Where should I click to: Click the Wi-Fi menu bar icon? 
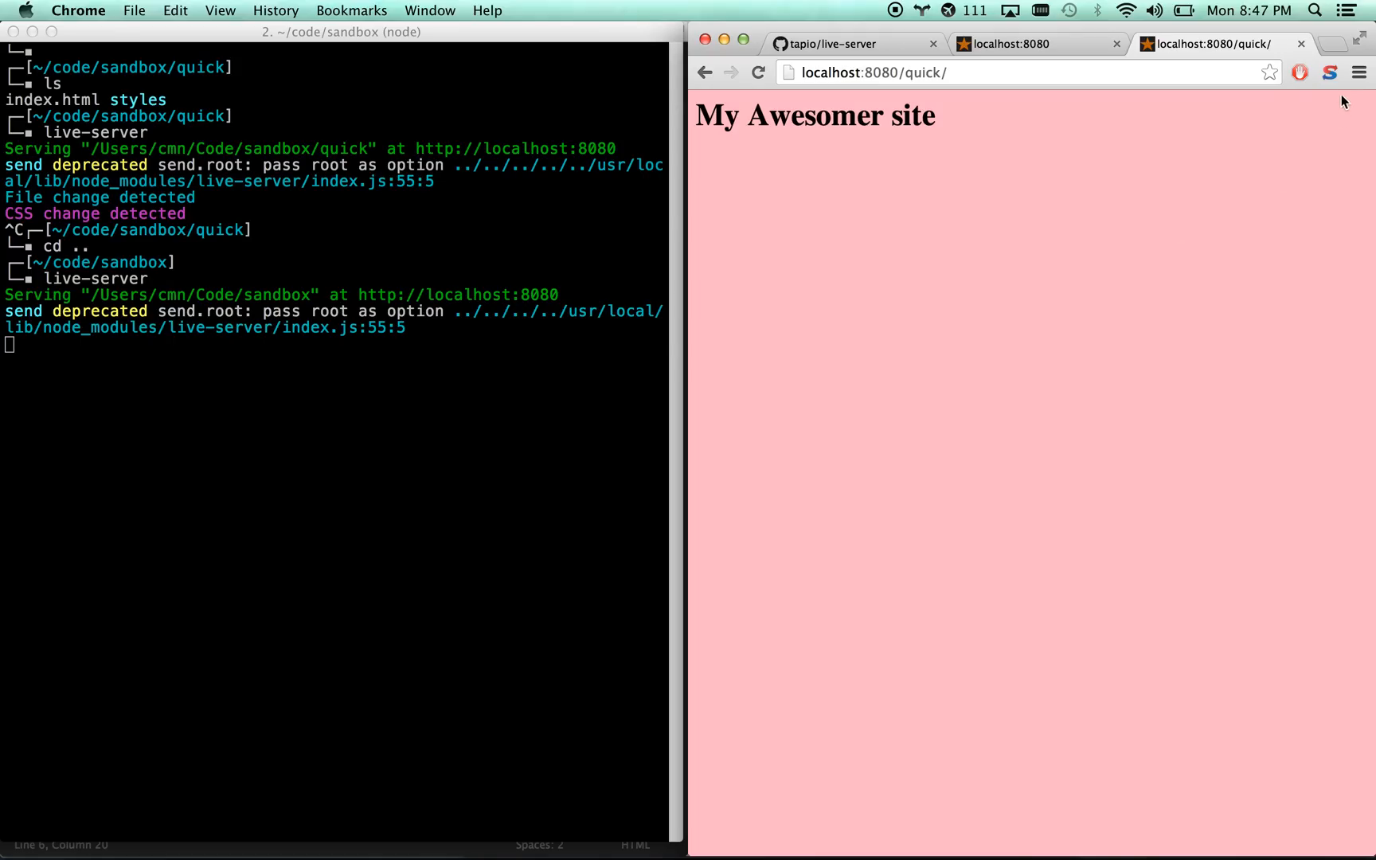1125,10
